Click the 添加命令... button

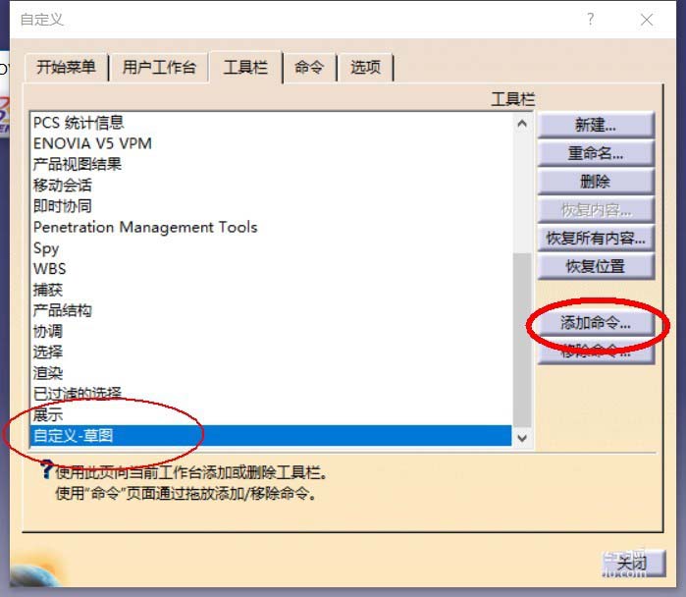tap(596, 323)
